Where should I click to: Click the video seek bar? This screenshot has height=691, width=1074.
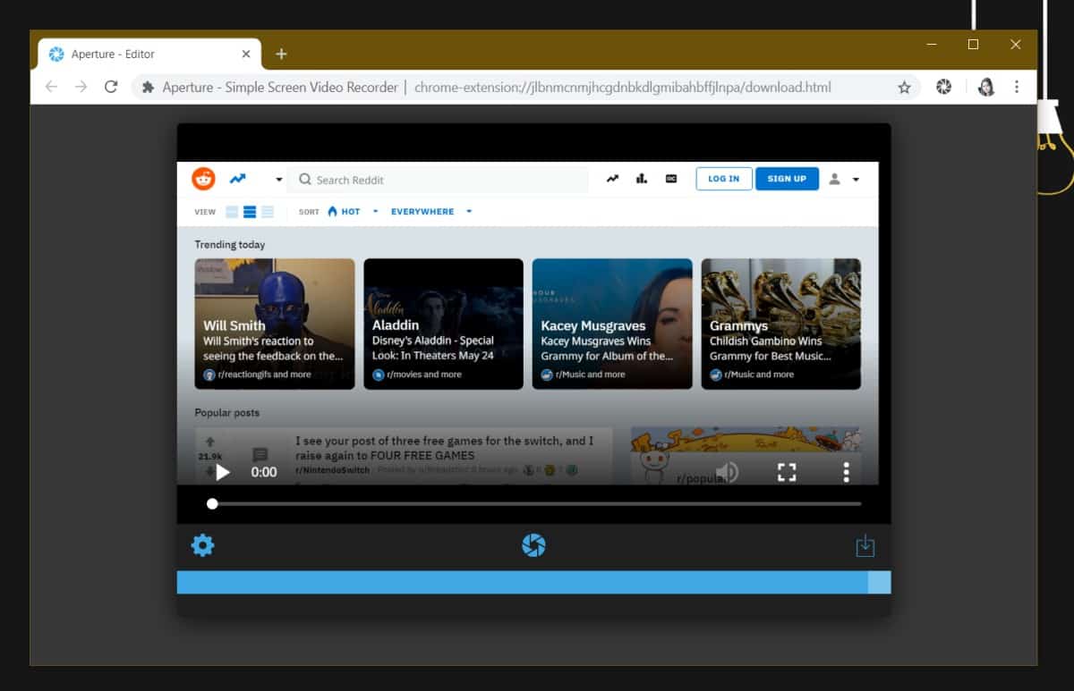coord(533,504)
